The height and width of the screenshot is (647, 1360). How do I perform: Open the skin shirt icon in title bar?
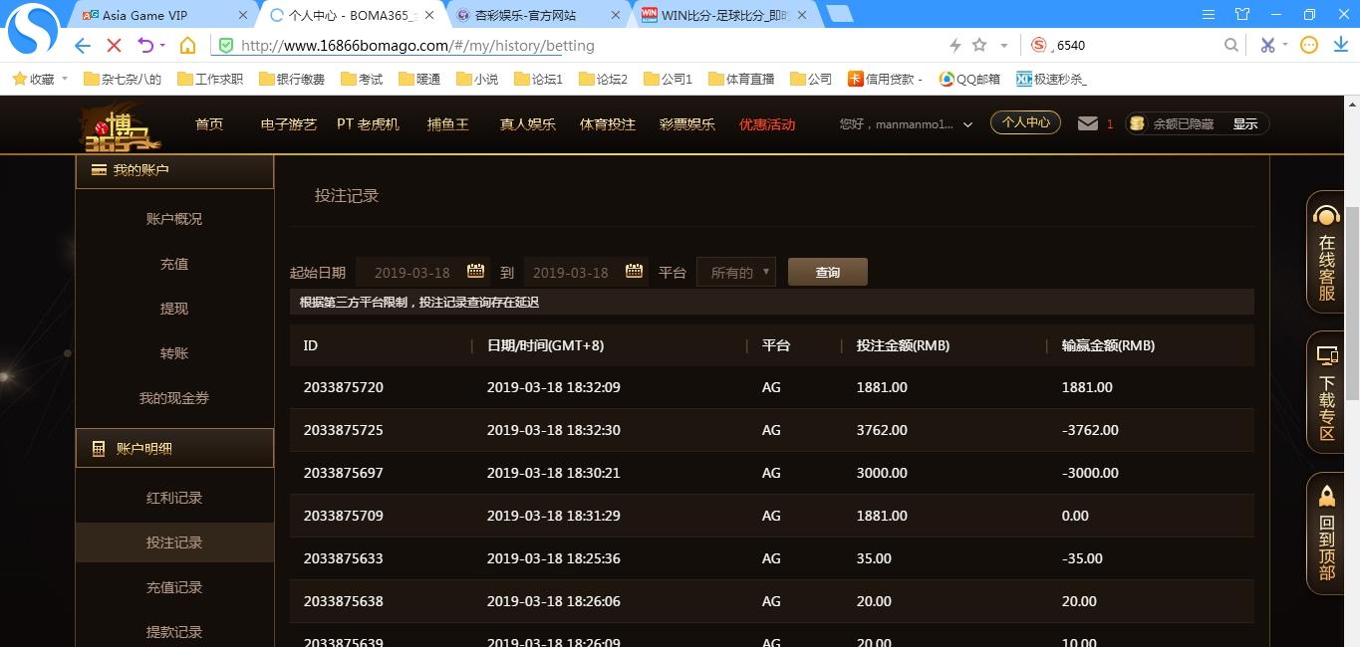click(x=1241, y=14)
